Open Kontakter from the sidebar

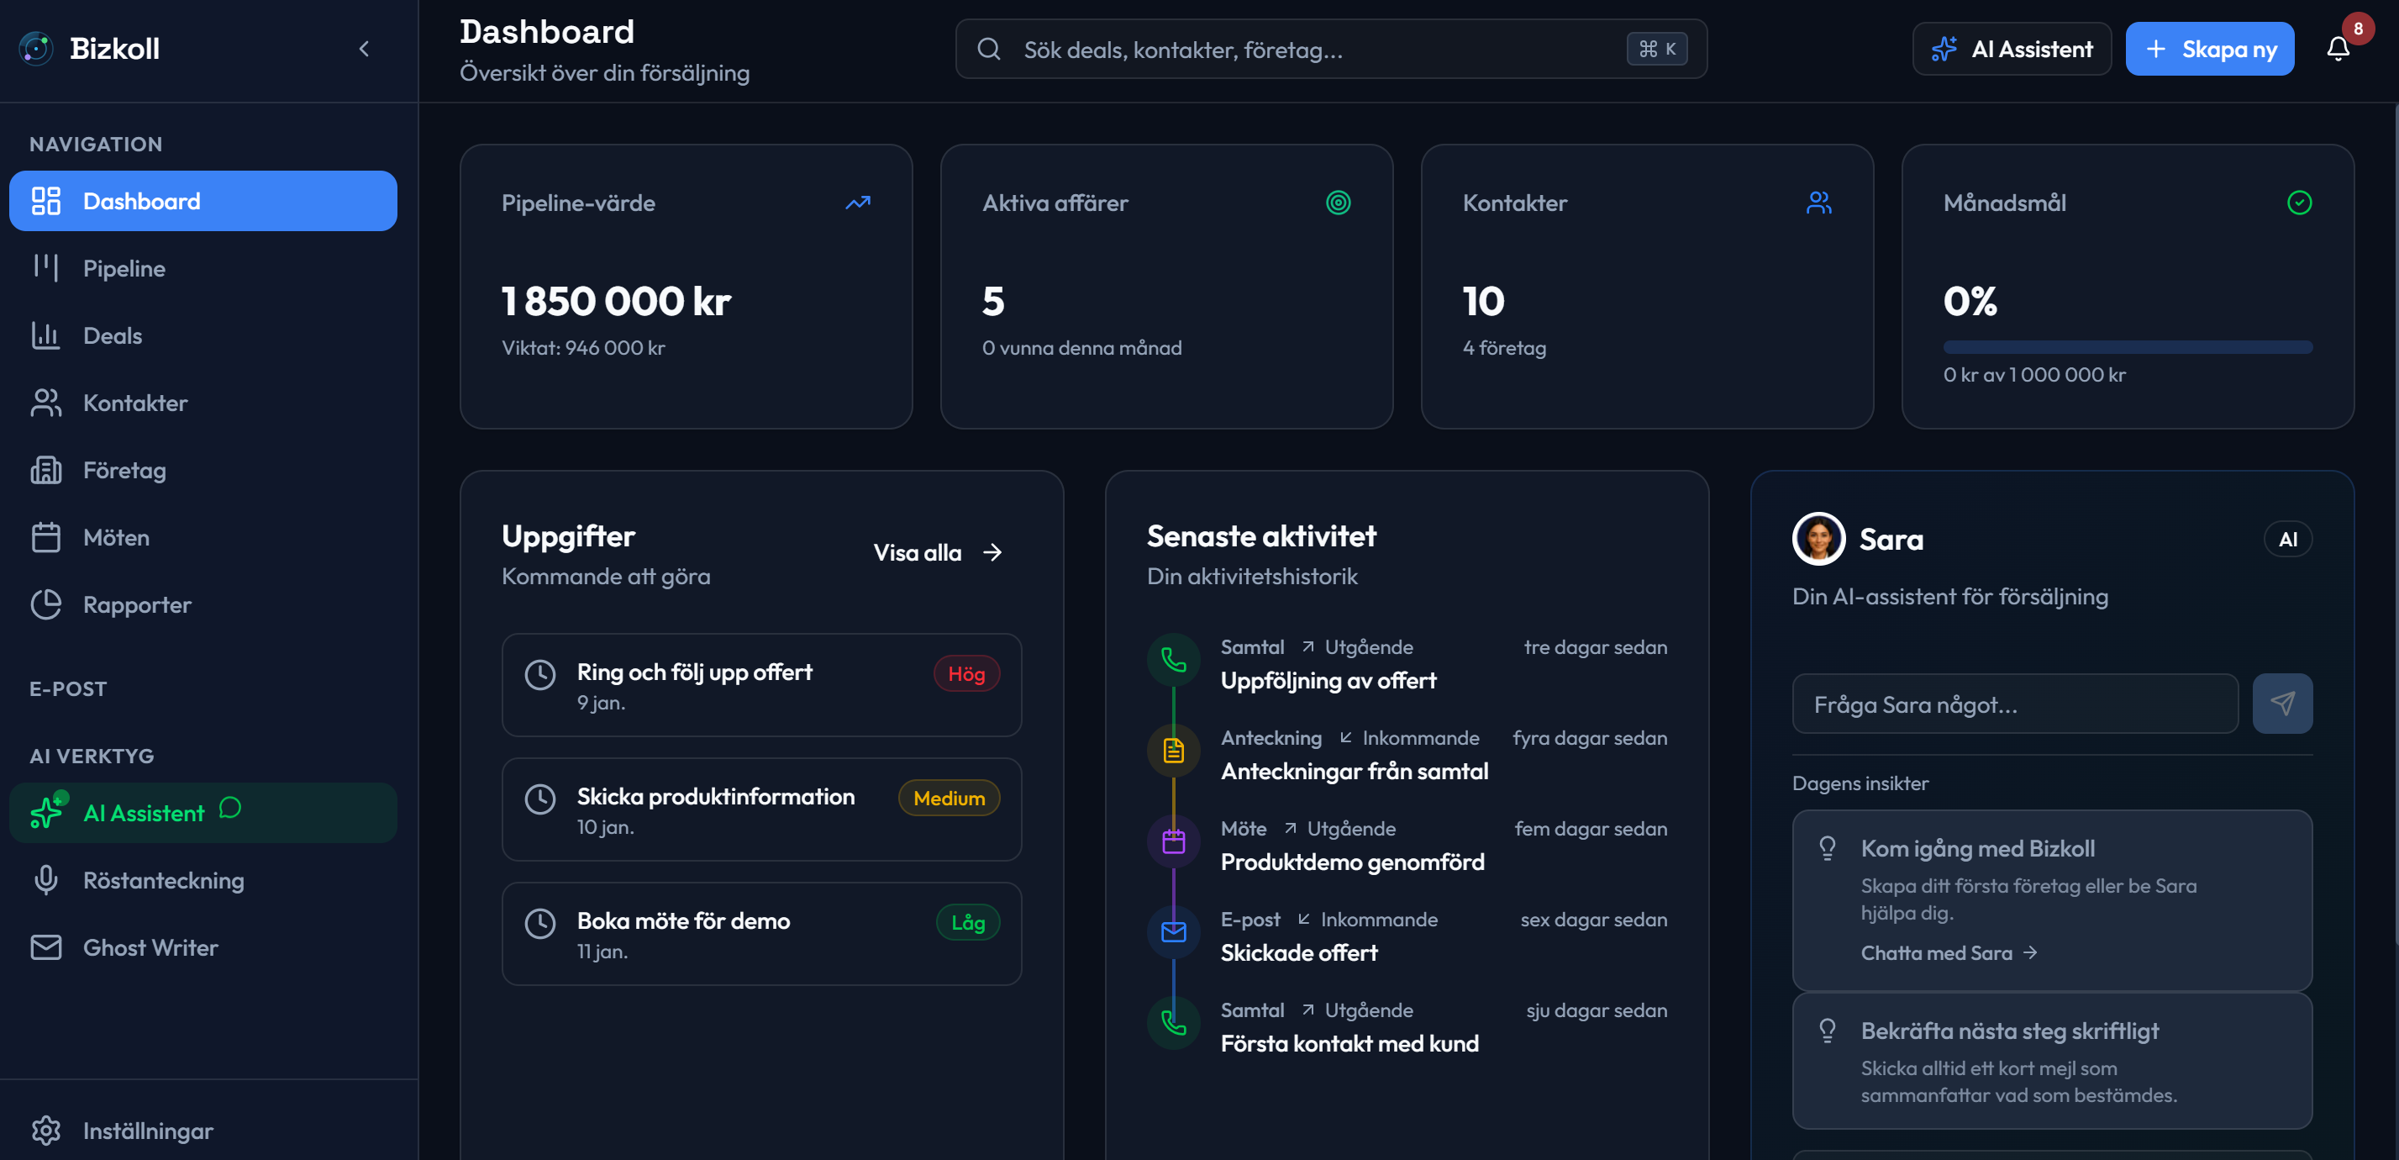tap(136, 403)
